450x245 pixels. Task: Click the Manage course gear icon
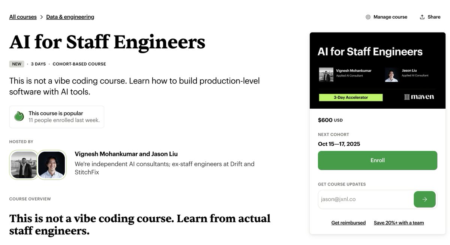368,17
